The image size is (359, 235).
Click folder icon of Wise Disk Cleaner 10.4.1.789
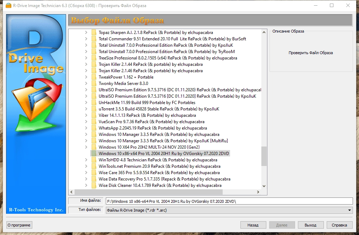pyautogui.click(x=94, y=185)
